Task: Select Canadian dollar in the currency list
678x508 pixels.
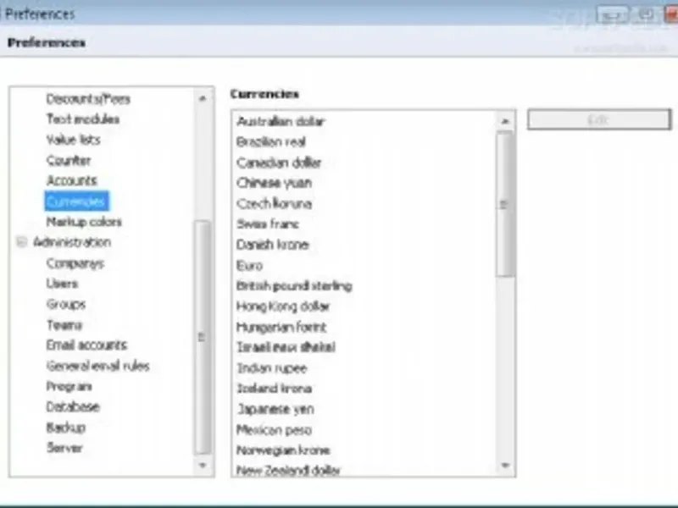Action: tap(279, 163)
